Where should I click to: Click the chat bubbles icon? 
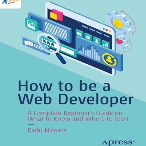click(28, 44)
